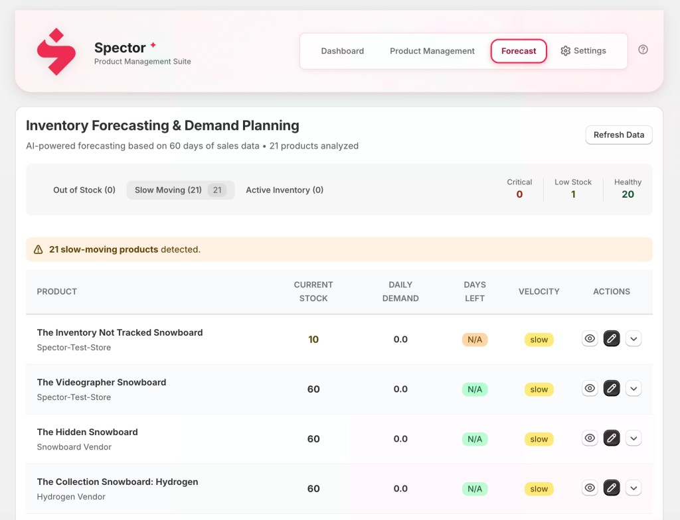Edit The Inventory Not Tracked Snowboard
680x520 pixels.
click(x=612, y=339)
